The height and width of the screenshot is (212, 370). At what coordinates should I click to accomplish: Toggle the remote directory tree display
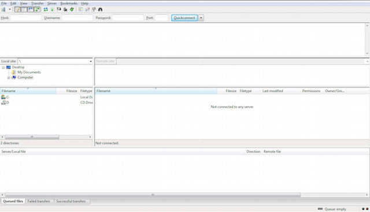[x=31, y=9]
